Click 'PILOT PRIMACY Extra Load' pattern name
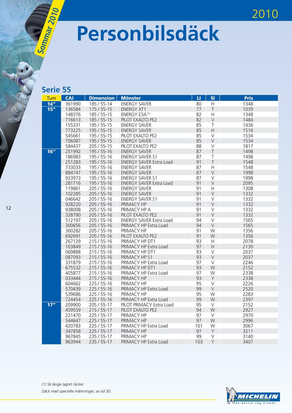The image size is (292, 413). pyautogui.click(x=147, y=305)
